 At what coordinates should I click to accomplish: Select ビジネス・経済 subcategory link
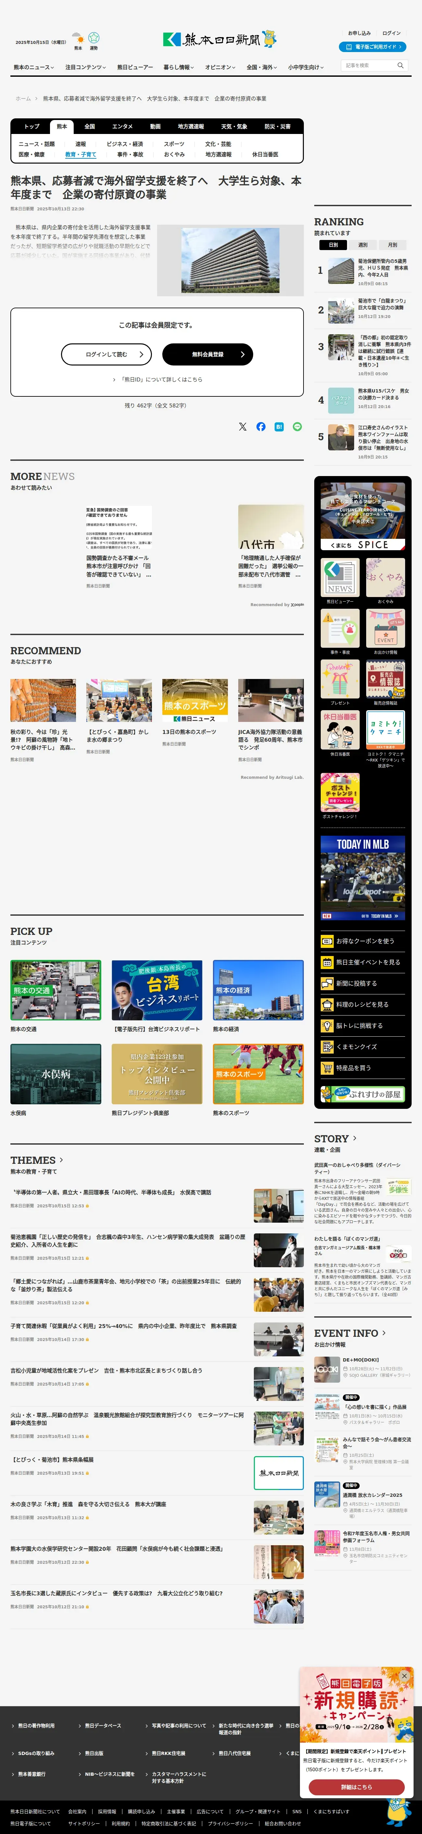pos(125,144)
